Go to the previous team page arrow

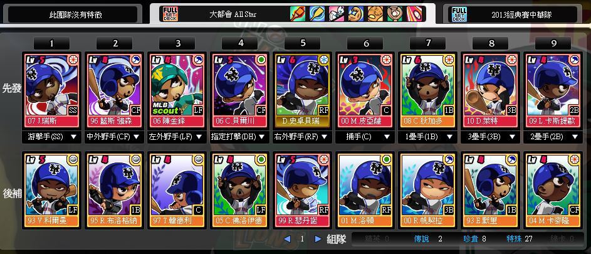287,239
